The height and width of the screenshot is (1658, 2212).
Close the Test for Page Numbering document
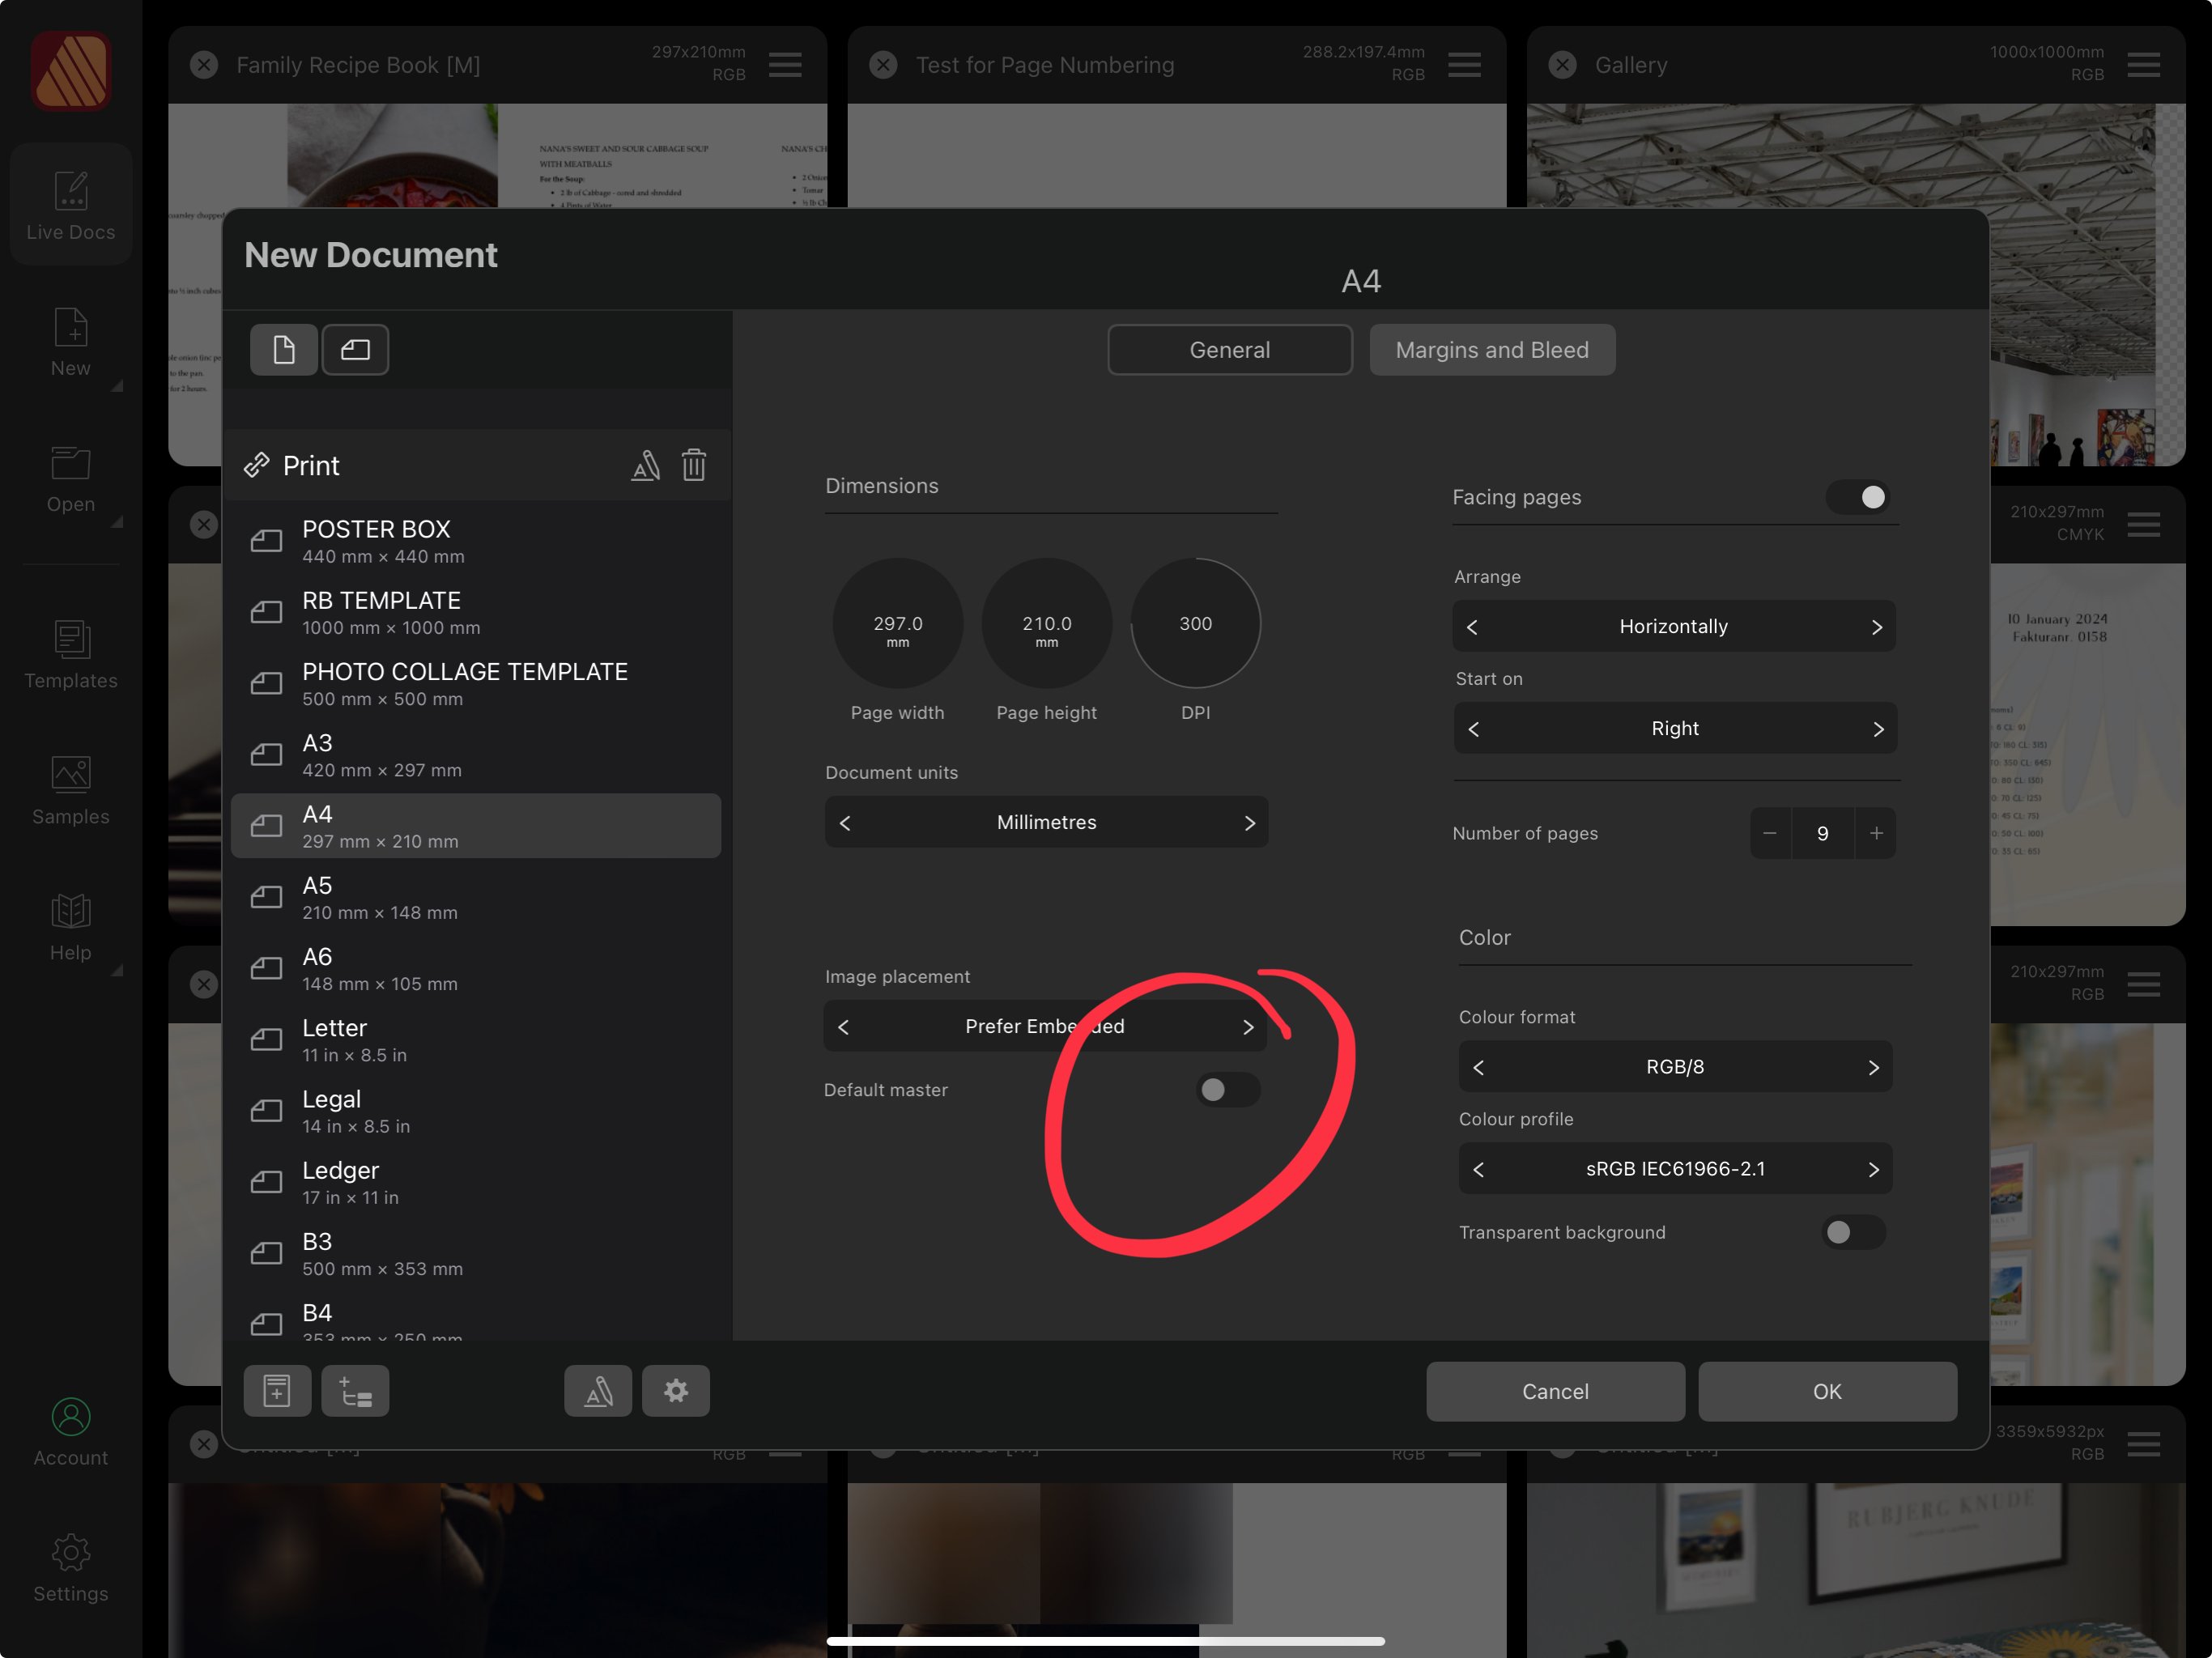883,65
